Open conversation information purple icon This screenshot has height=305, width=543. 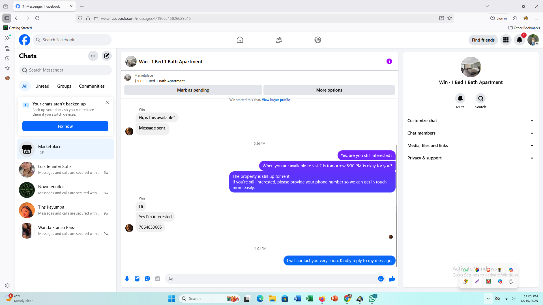pyautogui.click(x=389, y=61)
